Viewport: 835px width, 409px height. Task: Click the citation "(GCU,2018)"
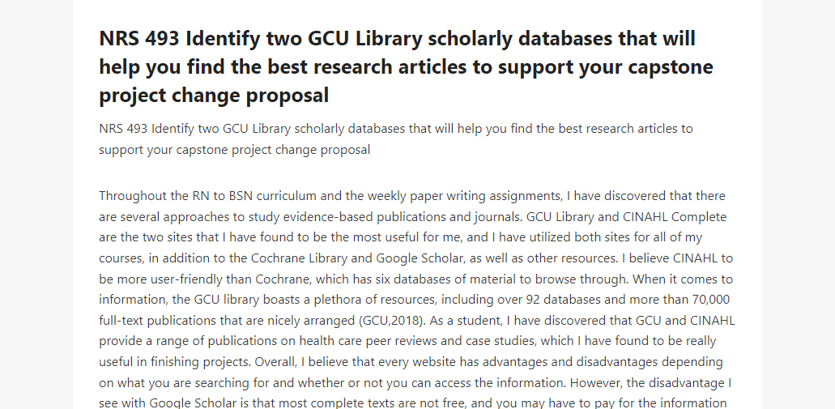[391, 321]
